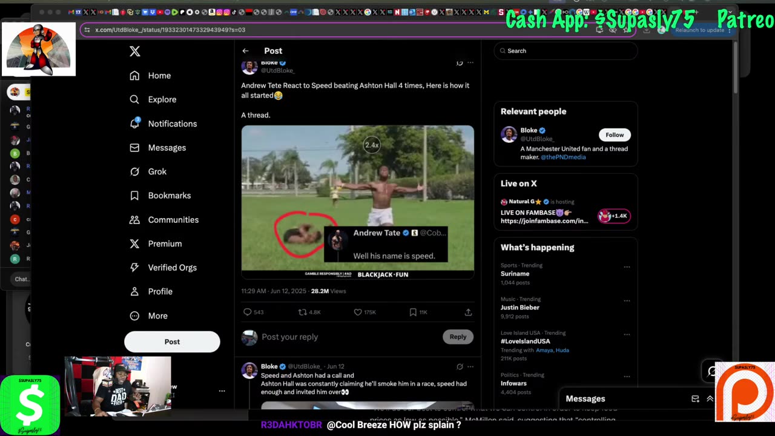Viewport: 775px width, 436px height.
Task: Click the Grok floating button at right edge
Action: point(712,372)
